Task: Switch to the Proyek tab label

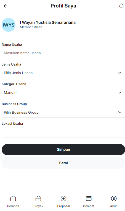Action: coord(38,206)
